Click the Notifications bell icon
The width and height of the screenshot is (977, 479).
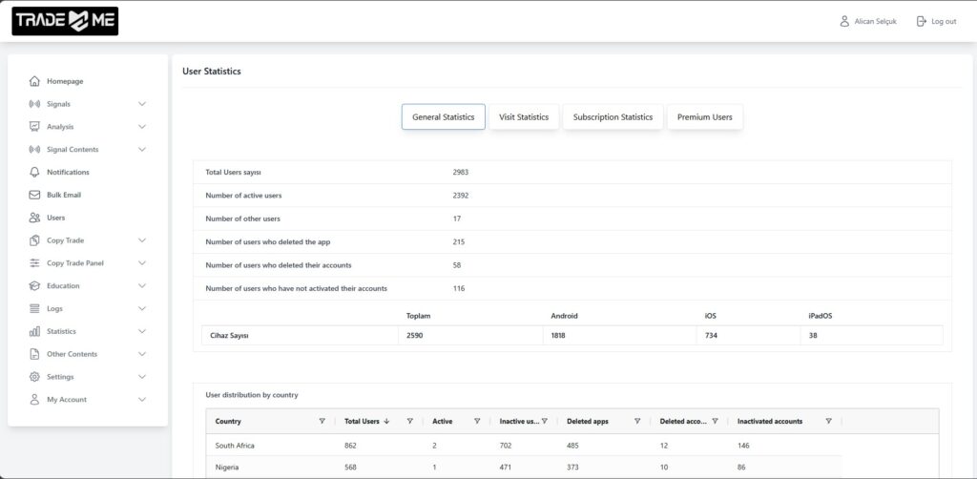[34, 173]
